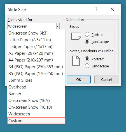Close the Slide Size dialog
The image size is (126, 132).
coord(112,9)
